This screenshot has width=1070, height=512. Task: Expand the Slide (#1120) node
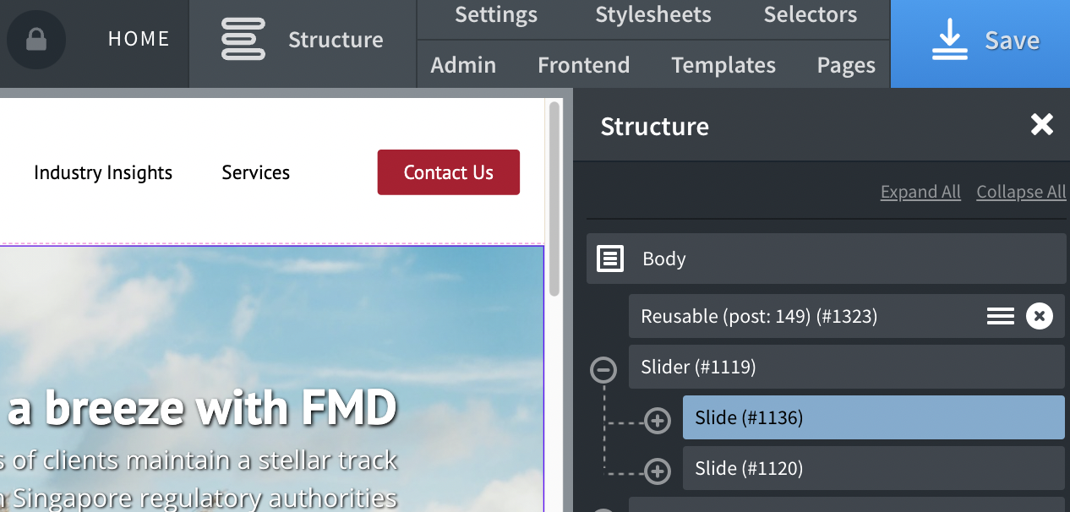(x=658, y=471)
